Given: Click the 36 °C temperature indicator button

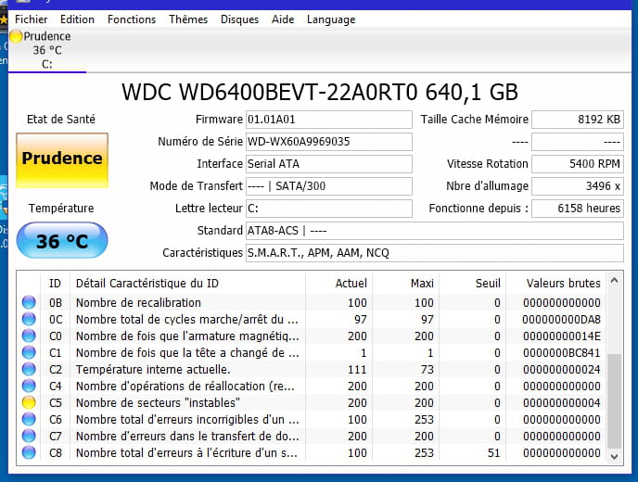Looking at the screenshot, I should (62, 240).
